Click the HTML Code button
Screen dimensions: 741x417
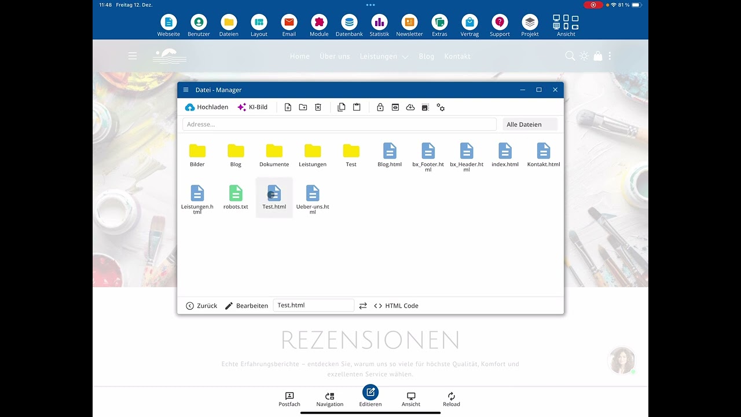click(396, 306)
